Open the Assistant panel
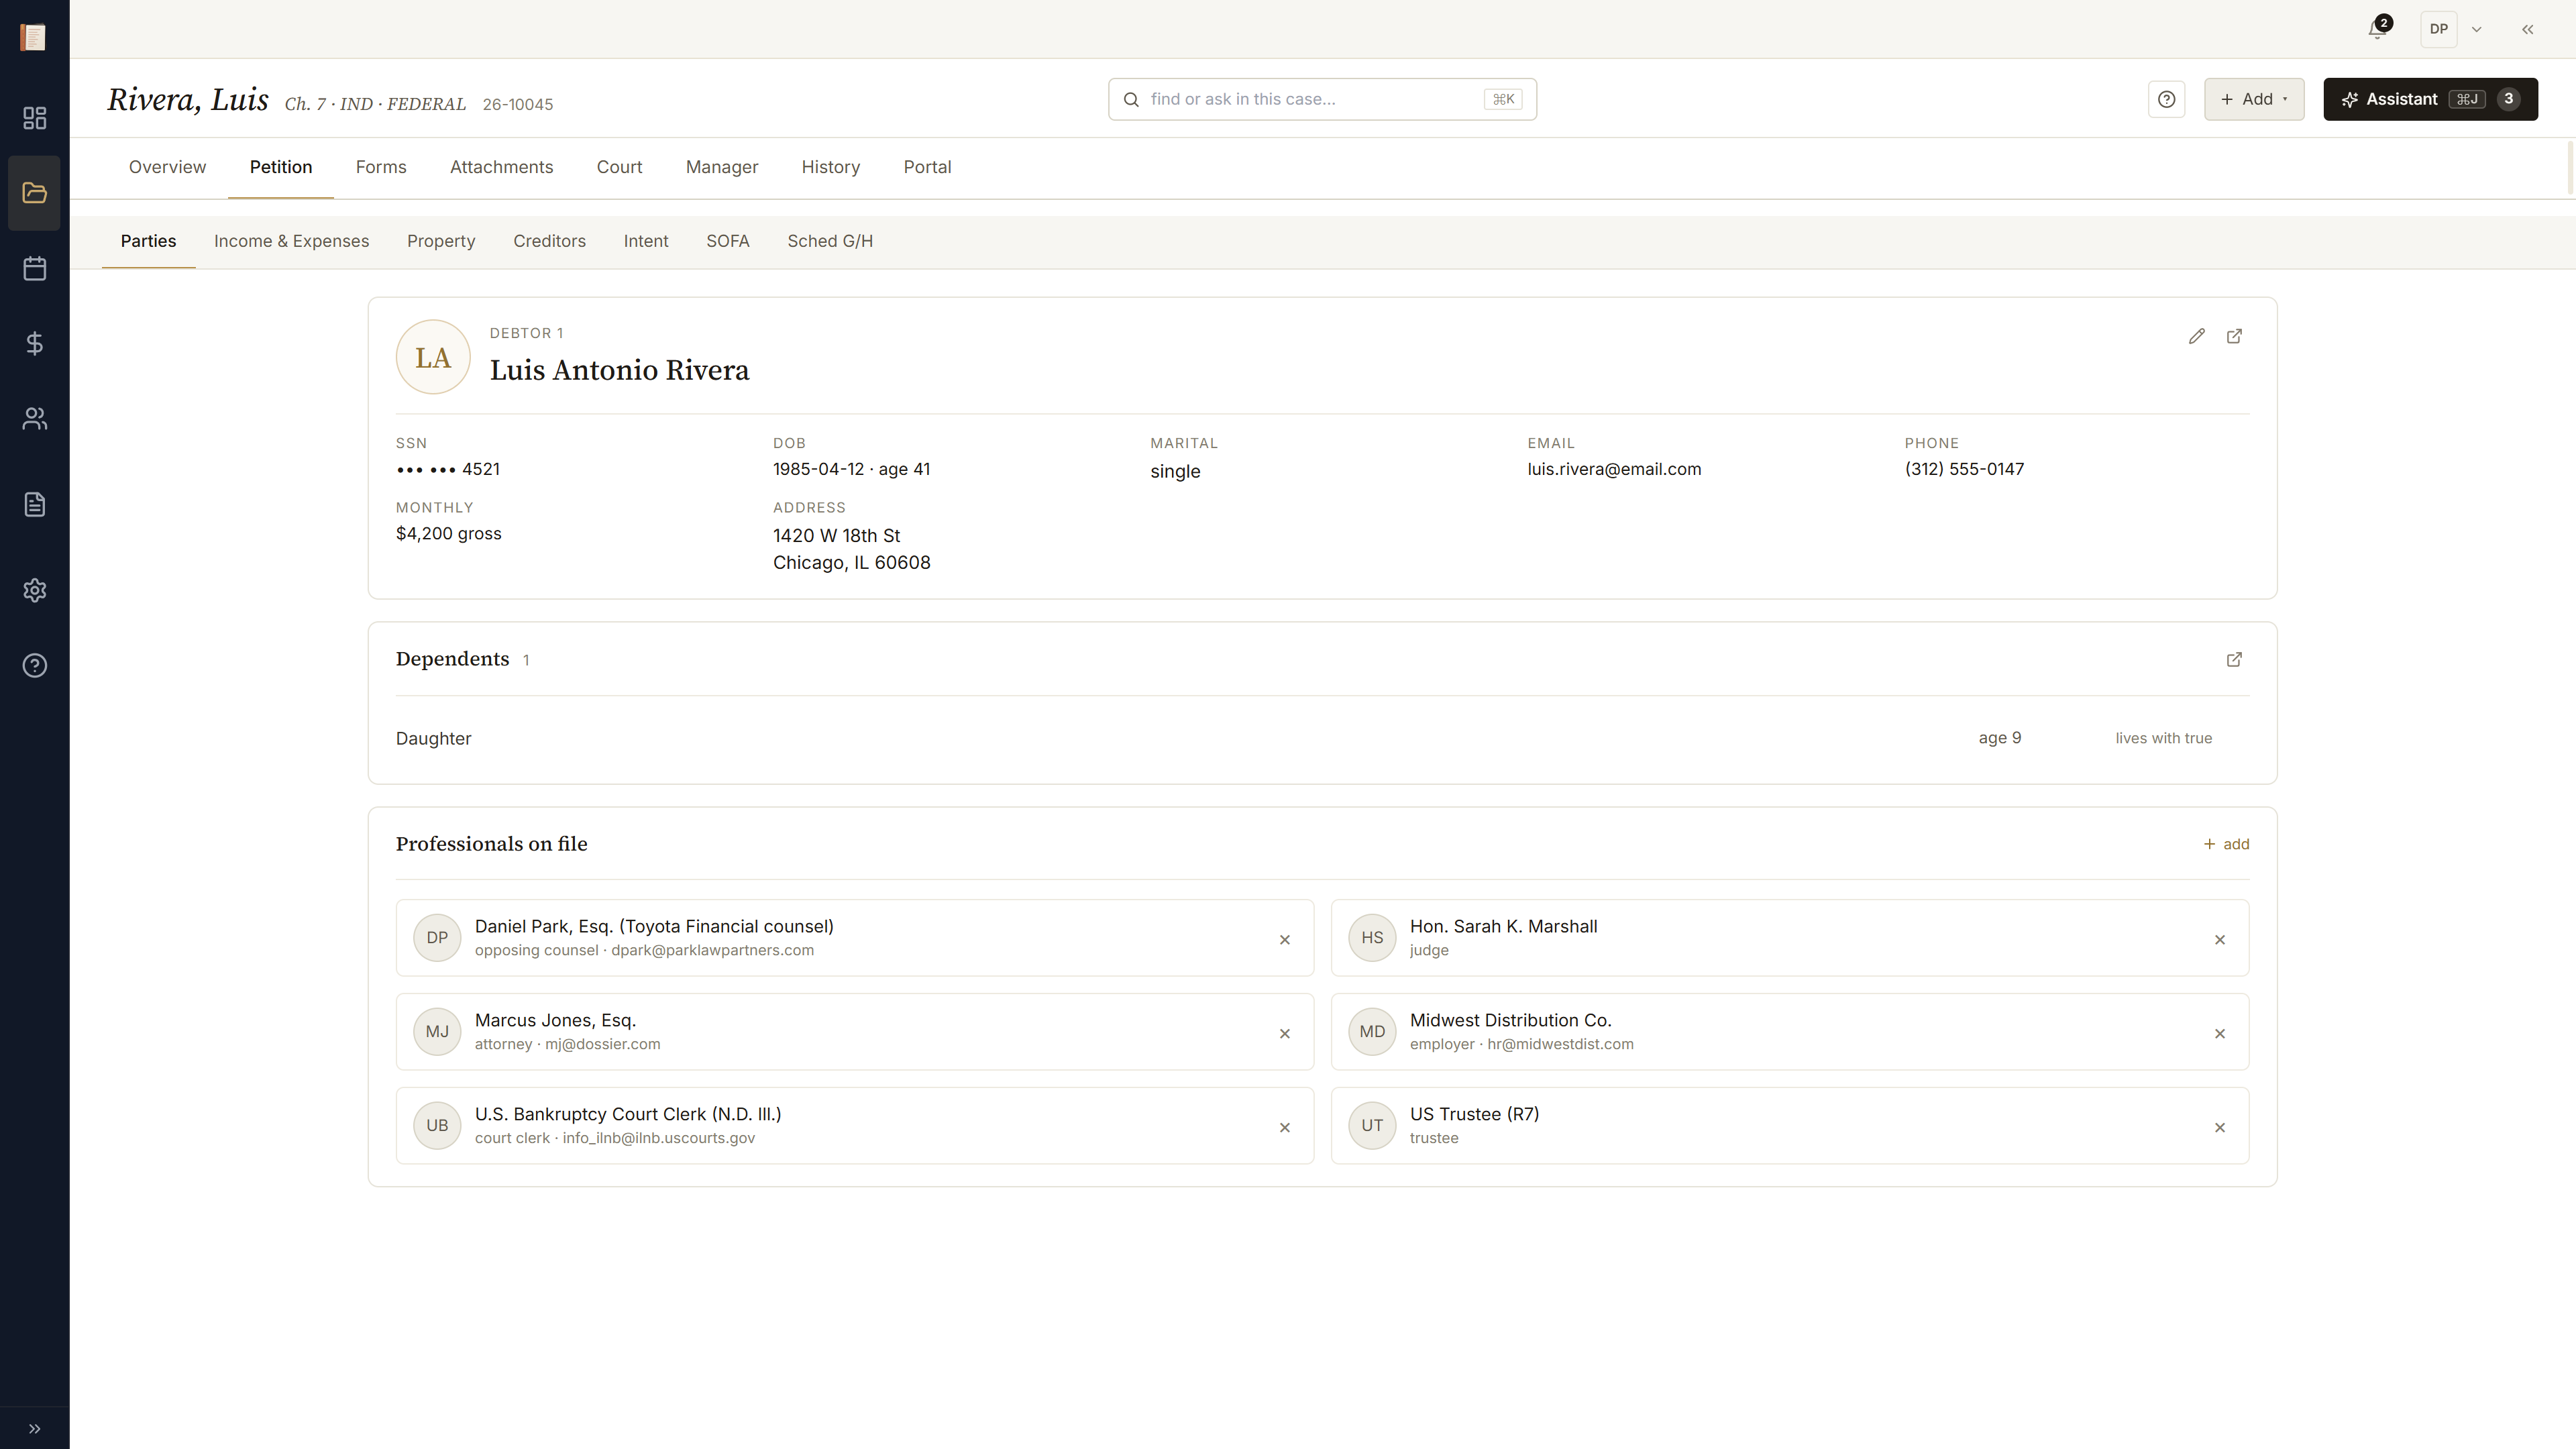This screenshot has height=1449, width=2576. [2429, 99]
